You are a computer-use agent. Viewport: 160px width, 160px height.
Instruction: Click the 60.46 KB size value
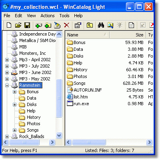coord(135,70)
